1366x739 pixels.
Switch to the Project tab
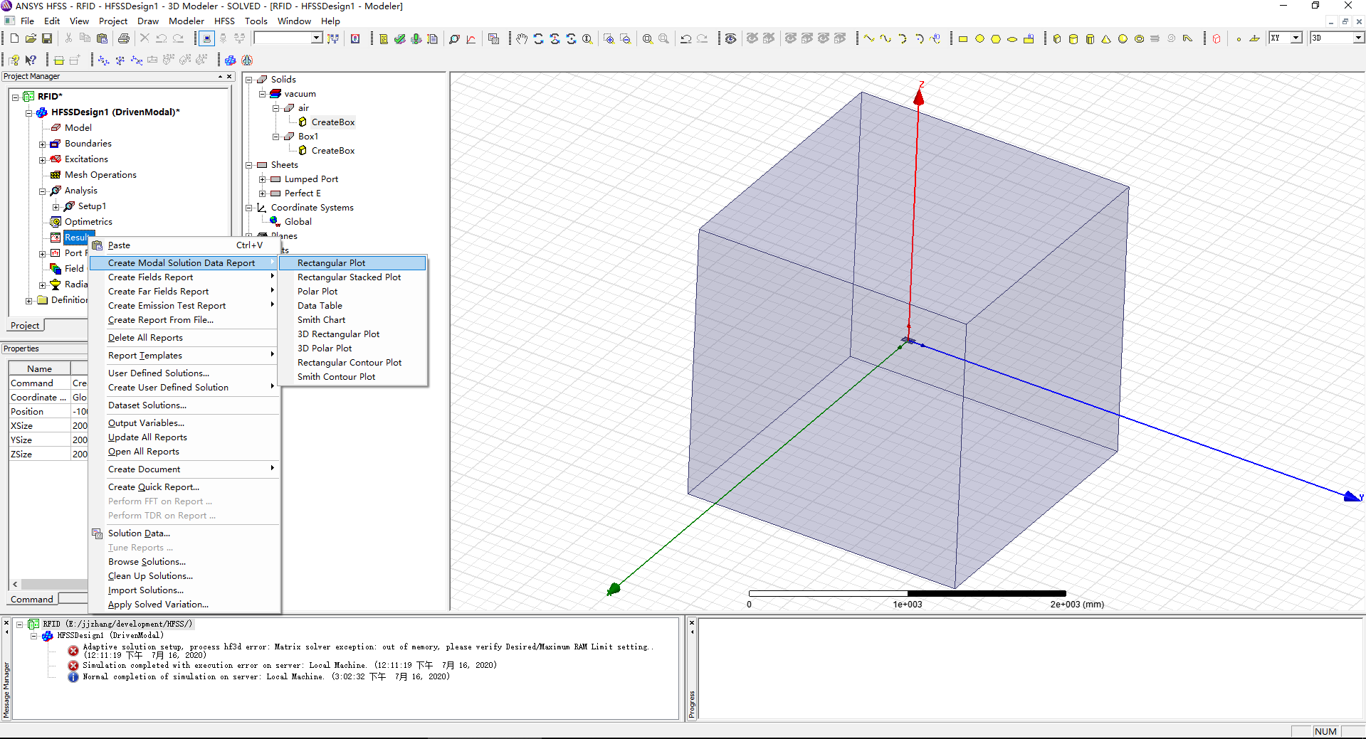pyautogui.click(x=25, y=325)
